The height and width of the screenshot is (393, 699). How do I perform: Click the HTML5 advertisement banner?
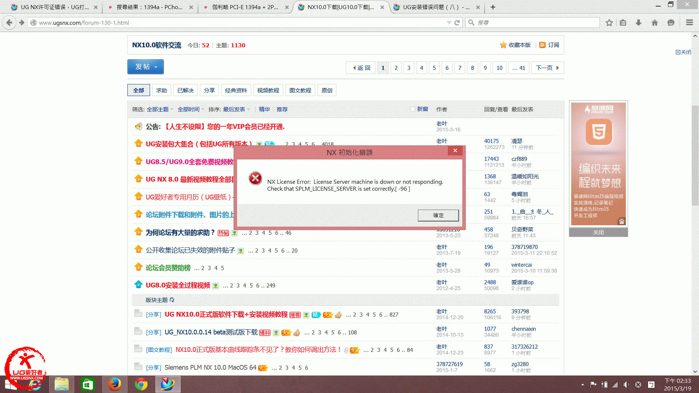[599, 164]
